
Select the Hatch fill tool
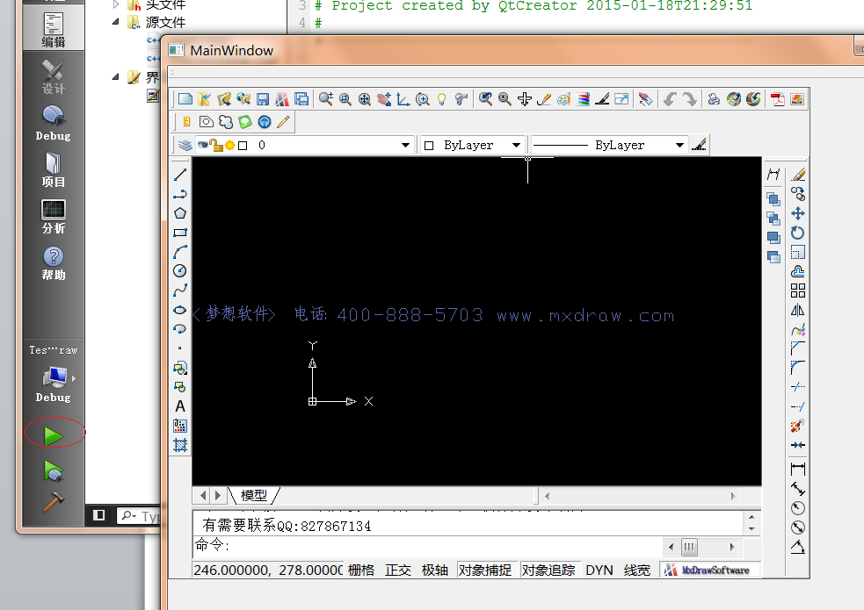click(180, 445)
